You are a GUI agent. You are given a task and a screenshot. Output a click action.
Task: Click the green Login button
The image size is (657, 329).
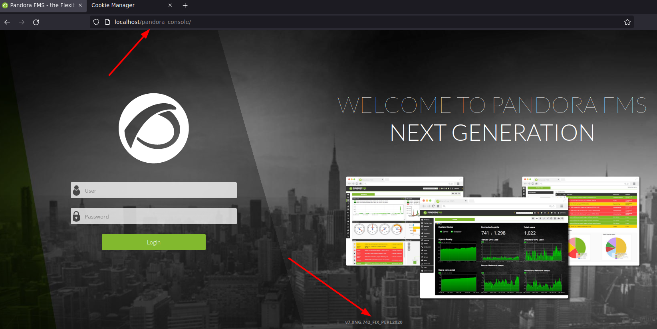click(154, 242)
